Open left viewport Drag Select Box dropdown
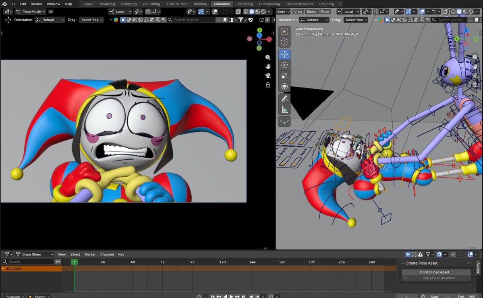This screenshot has width=483, height=298. (91, 20)
